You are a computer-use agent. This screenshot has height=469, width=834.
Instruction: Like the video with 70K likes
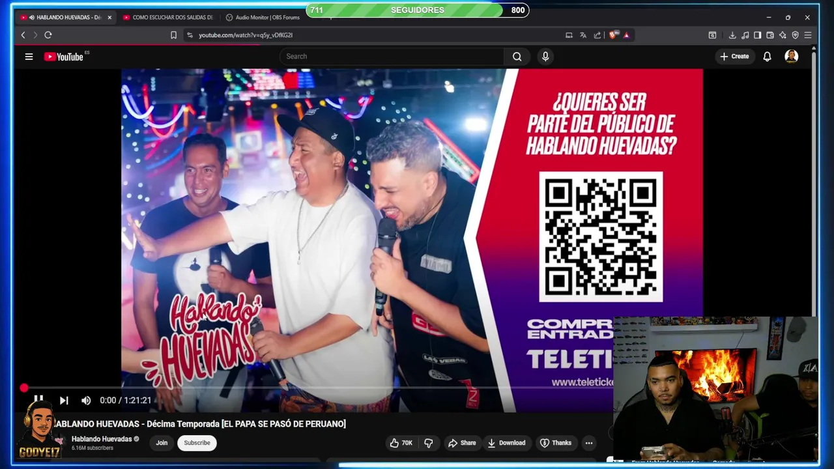pyautogui.click(x=401, y=443)
